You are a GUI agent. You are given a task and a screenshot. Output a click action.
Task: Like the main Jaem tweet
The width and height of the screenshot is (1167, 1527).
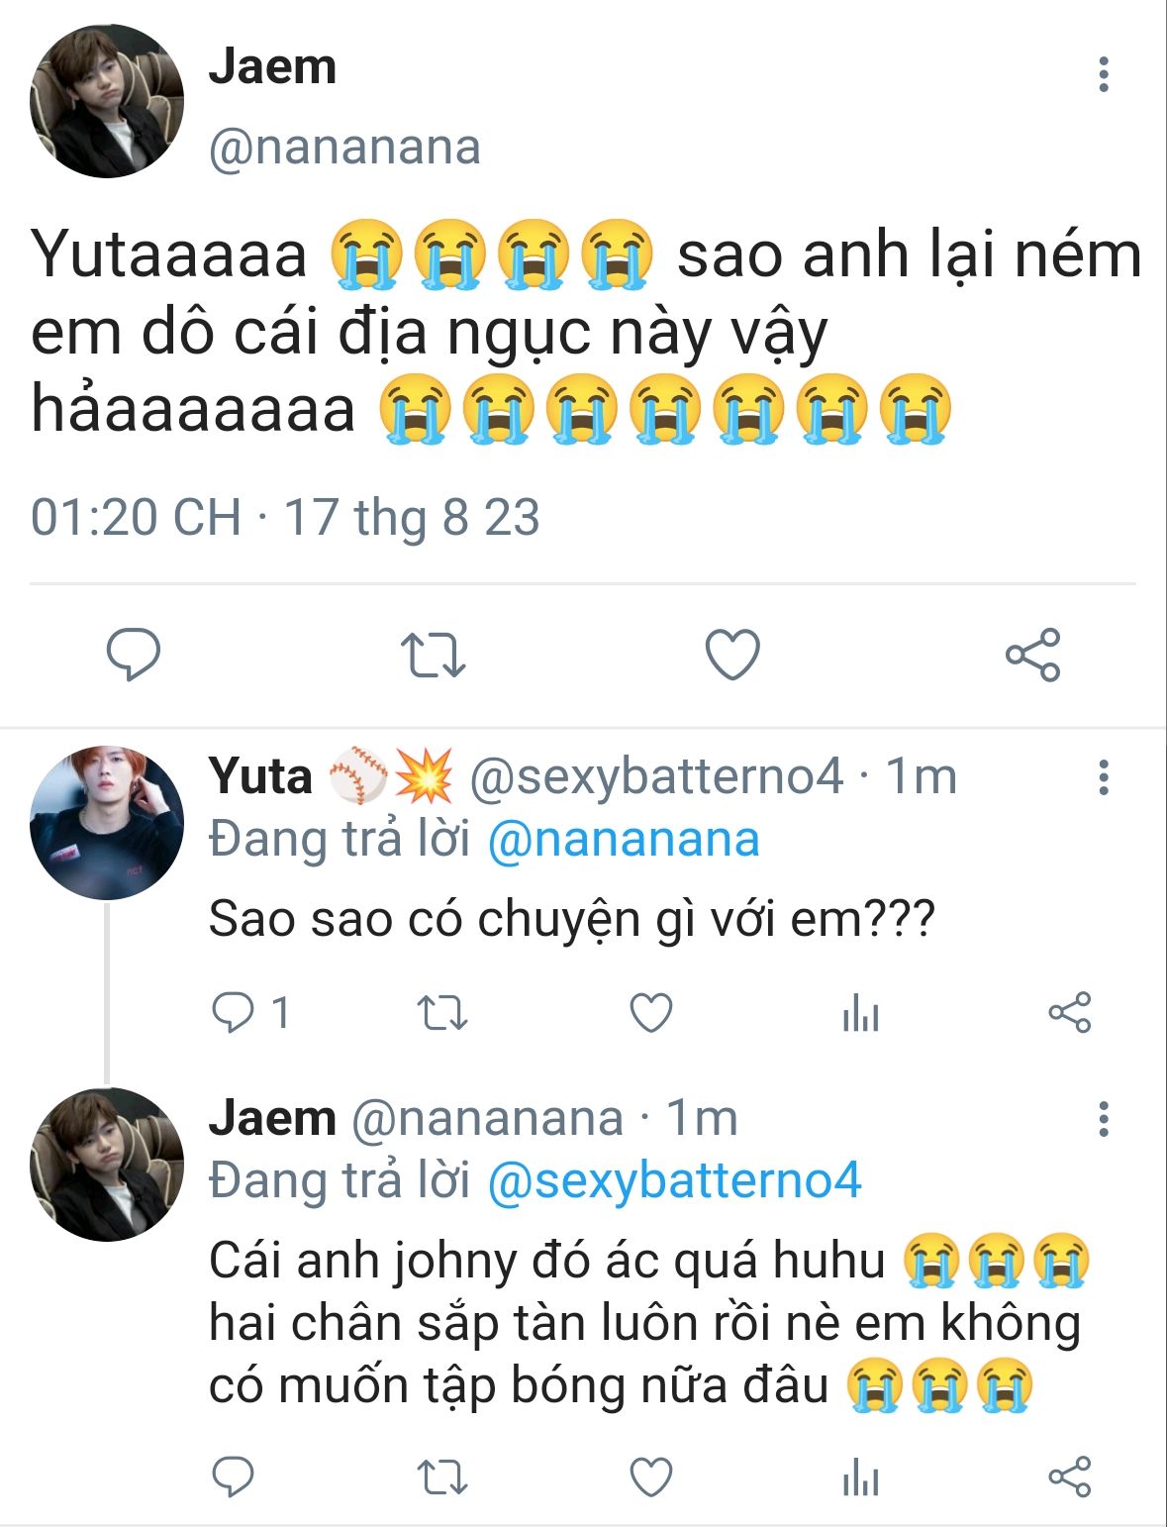point(732,655)
